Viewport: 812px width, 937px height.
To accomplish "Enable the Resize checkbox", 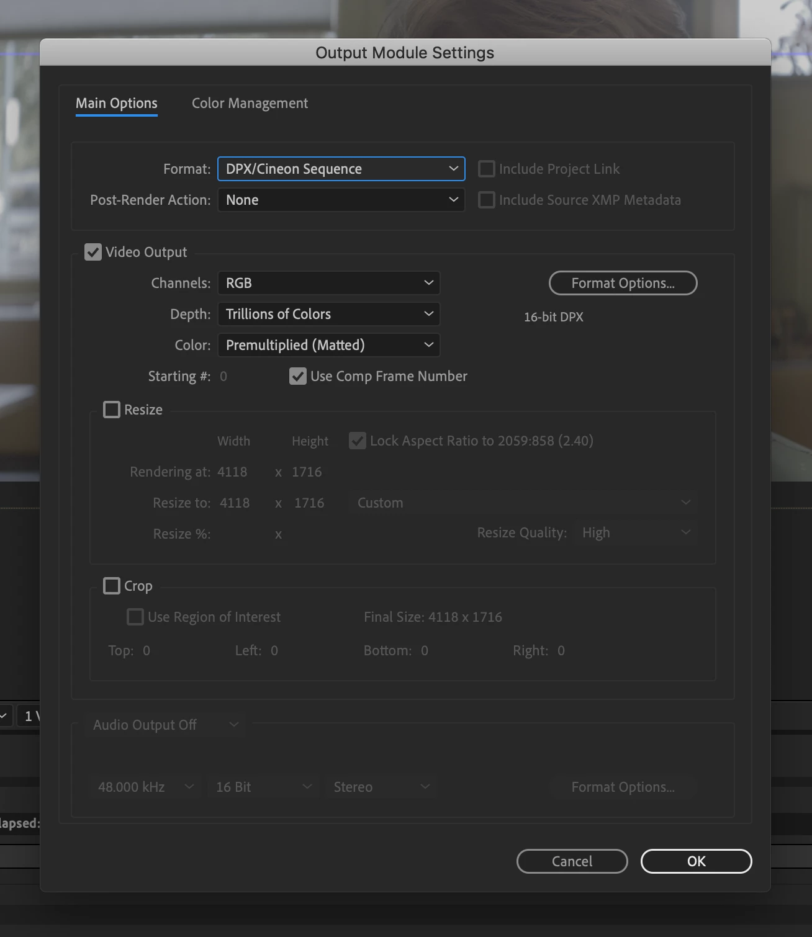I will pos(112,410).
